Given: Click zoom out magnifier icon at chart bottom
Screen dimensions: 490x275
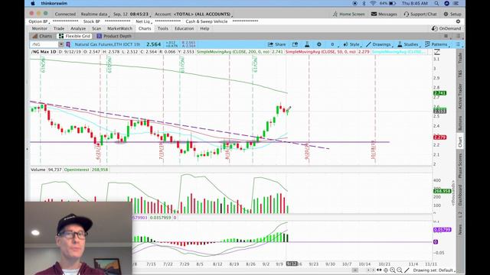Looking at the screenshot, I should click(x=400, y=270).
